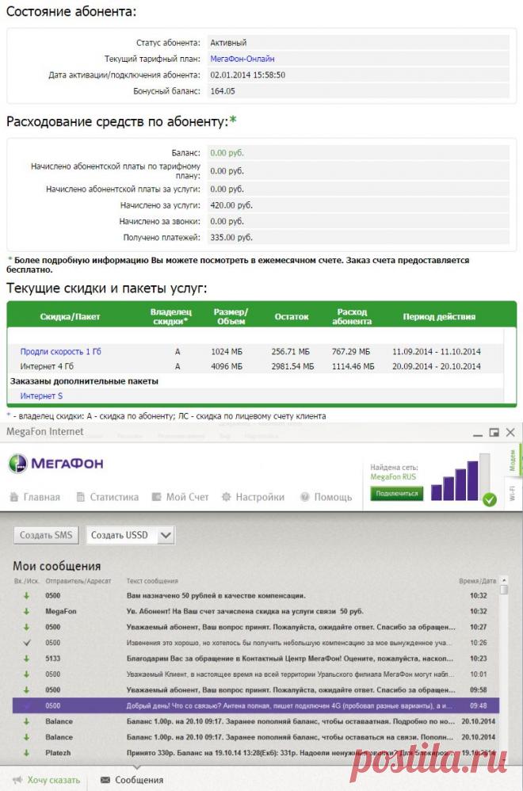523x791 pixels.
Task: Open the МегаФон-Онлайн tariff plan link
Action: pos(242,59)
